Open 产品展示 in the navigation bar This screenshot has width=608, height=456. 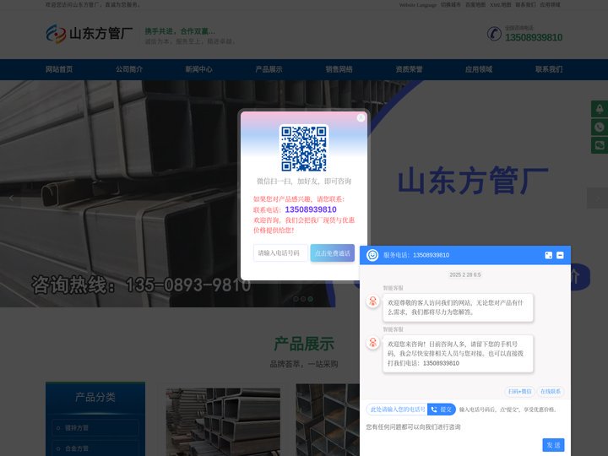tap(269, 69)
